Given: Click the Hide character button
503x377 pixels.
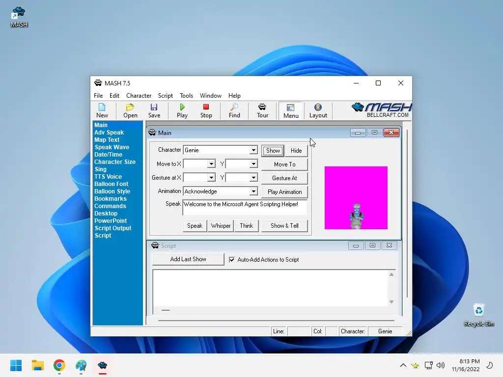Looking at the screenshot, I should [x=296, y=150].
